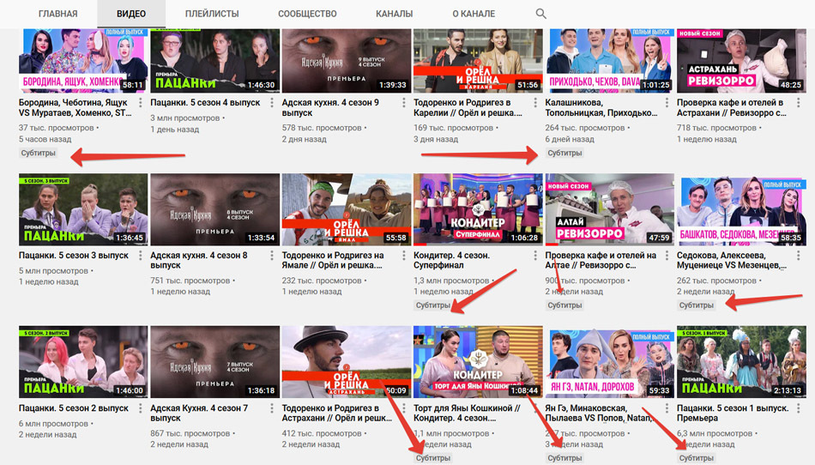Play the Алтай Ревизорро thumbnail

pyautogui.click(x=610, y=209)
